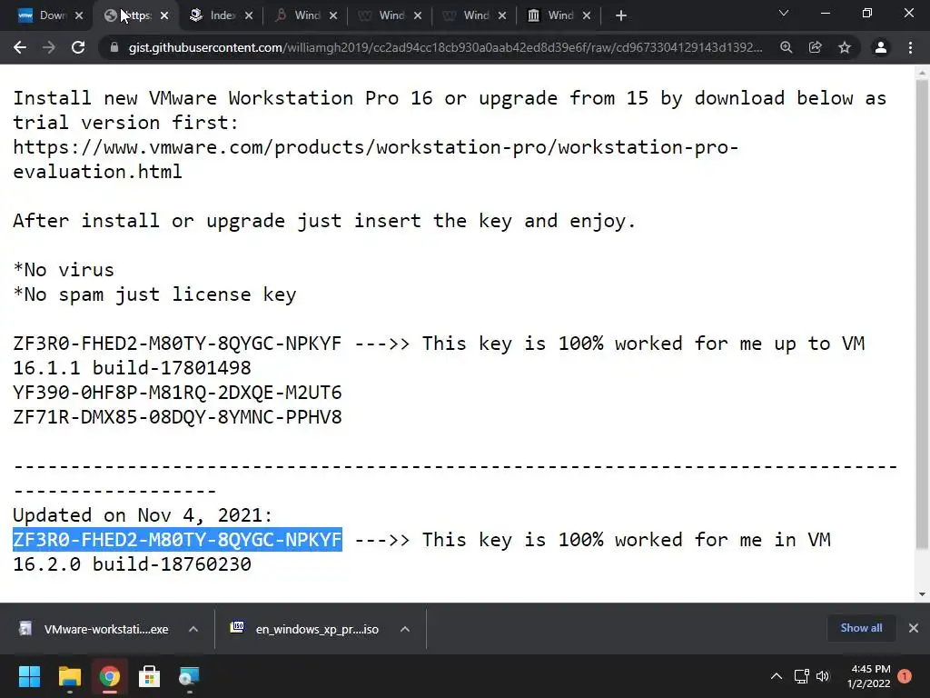Click 'After install or upgrade' sentence
930x698 pixels.
tap(324, 221)
